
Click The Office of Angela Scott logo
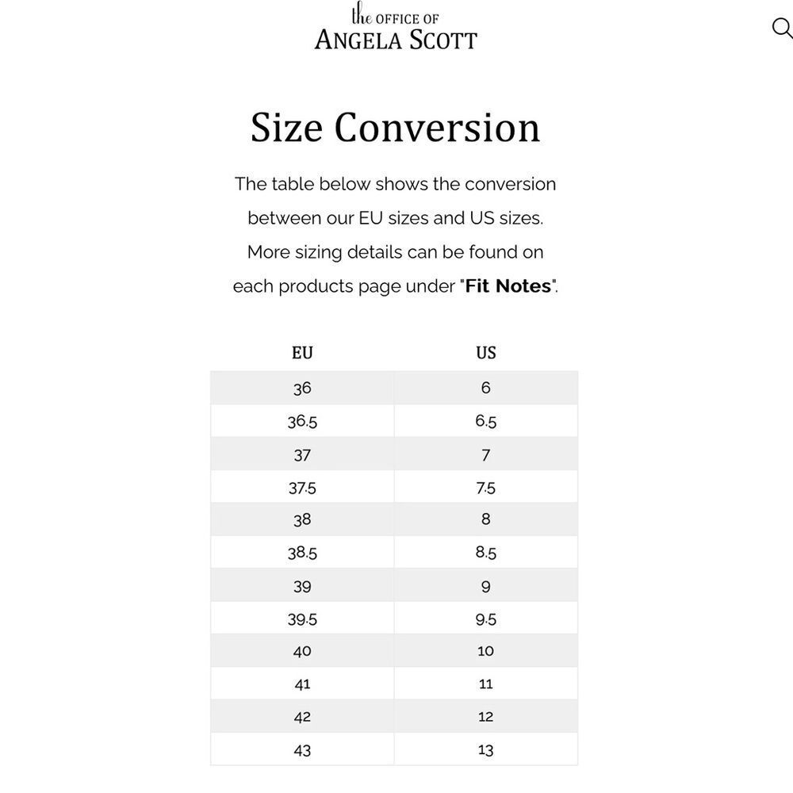(x=396, y=26)
